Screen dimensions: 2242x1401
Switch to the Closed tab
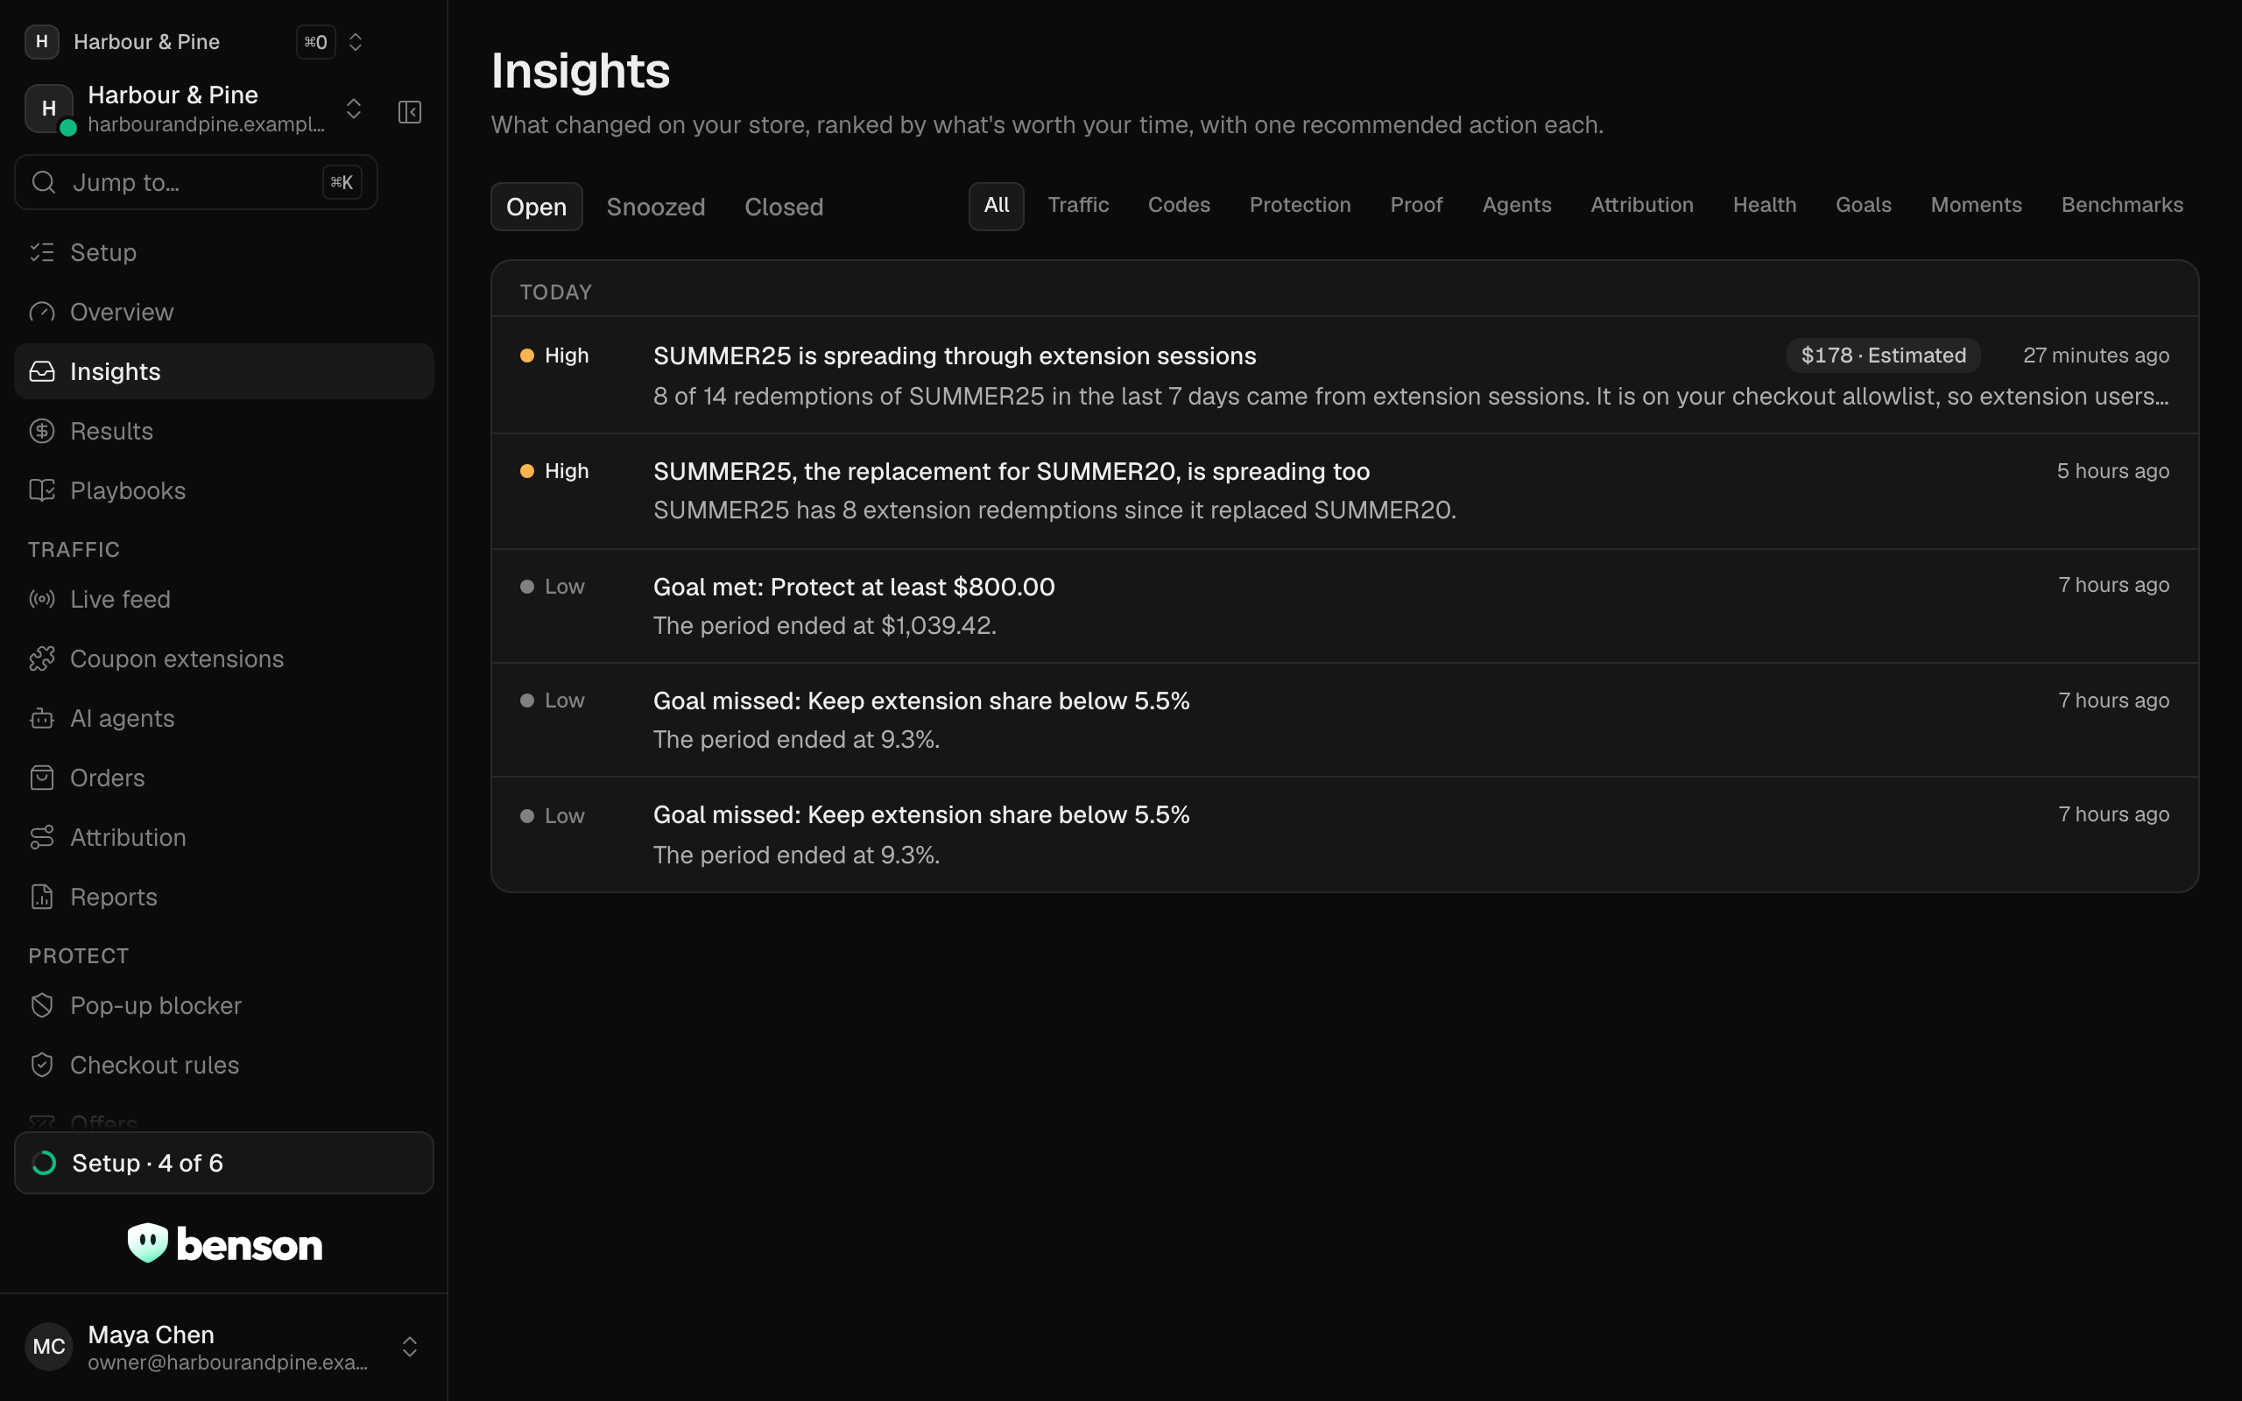pos(784,207)
